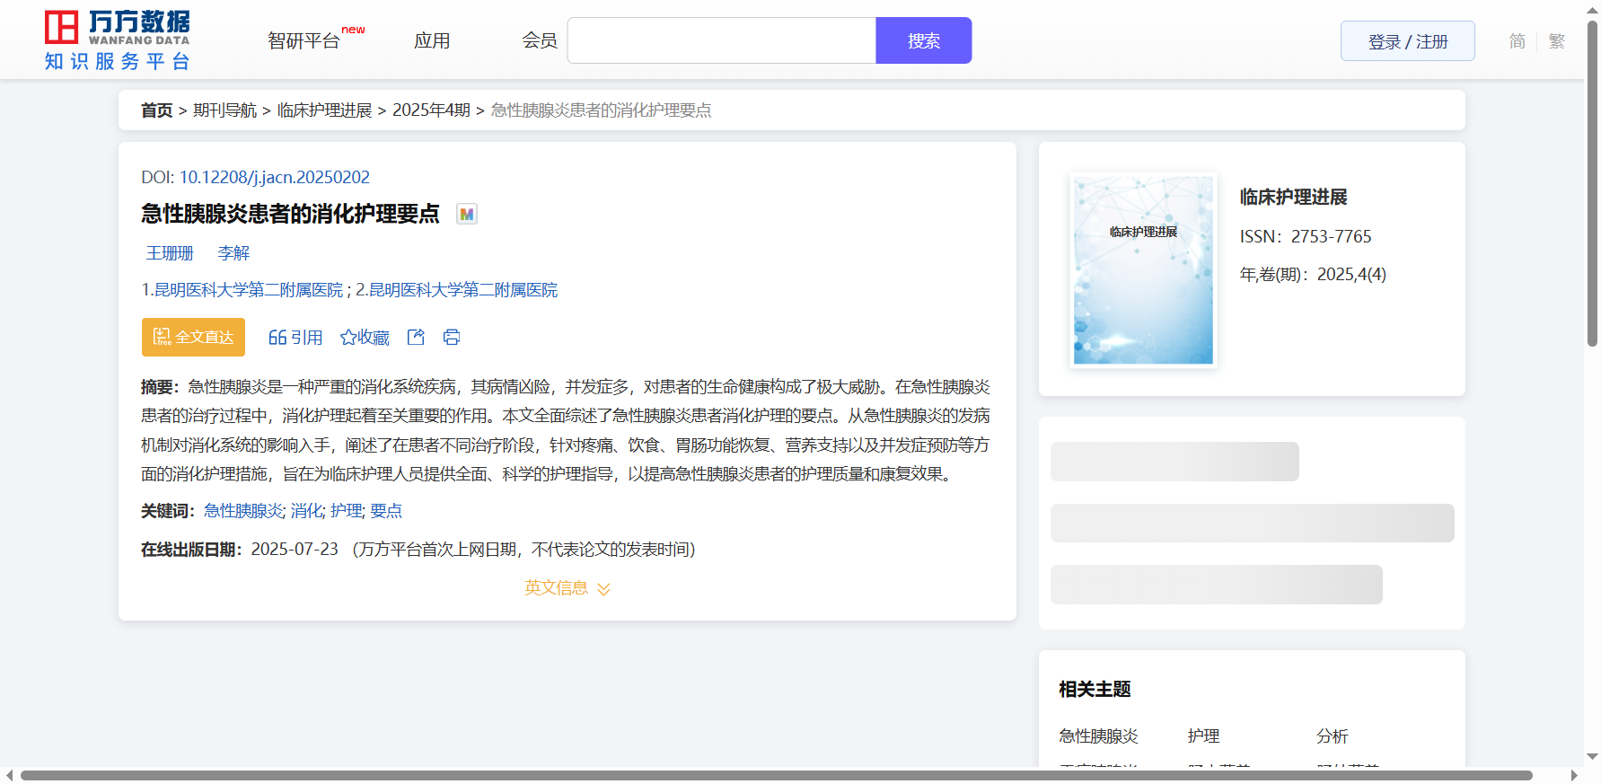Click the print icon
Image resolution: width=1601 pixels, height=784 pixels.
coord(452,337)
